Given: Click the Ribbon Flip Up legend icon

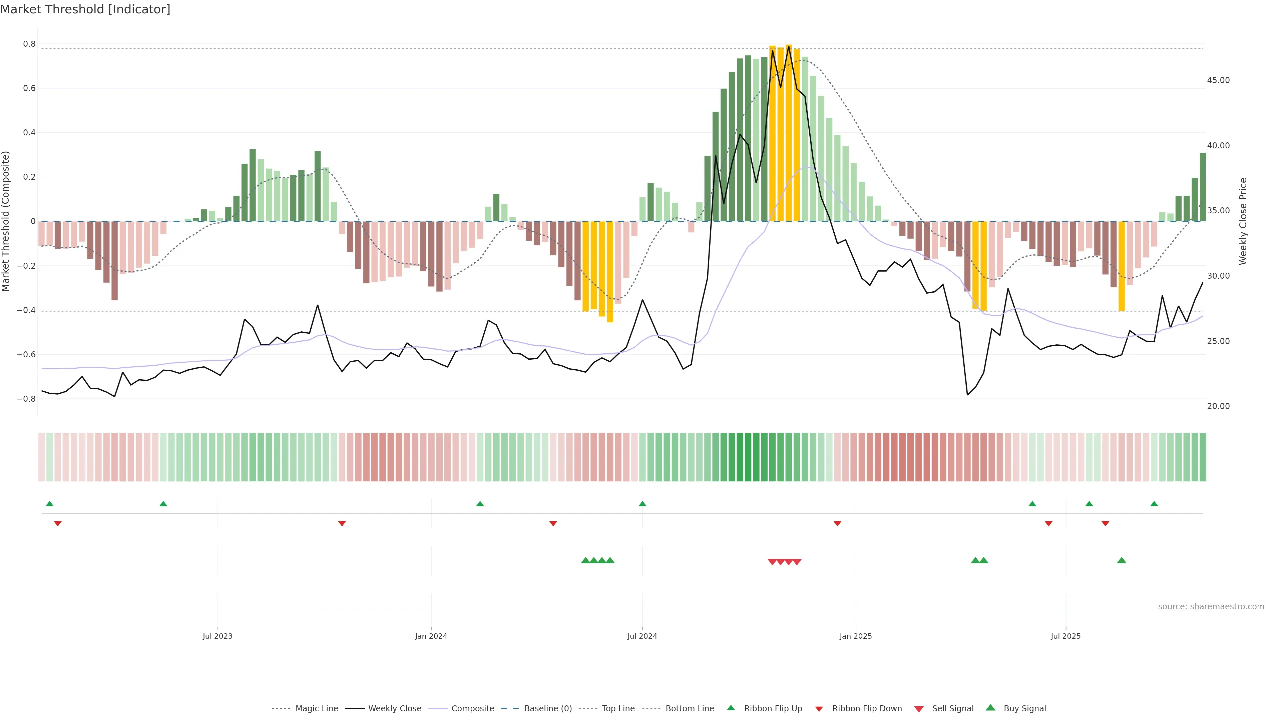Looking at the screenshot, I should click(731, 708).
